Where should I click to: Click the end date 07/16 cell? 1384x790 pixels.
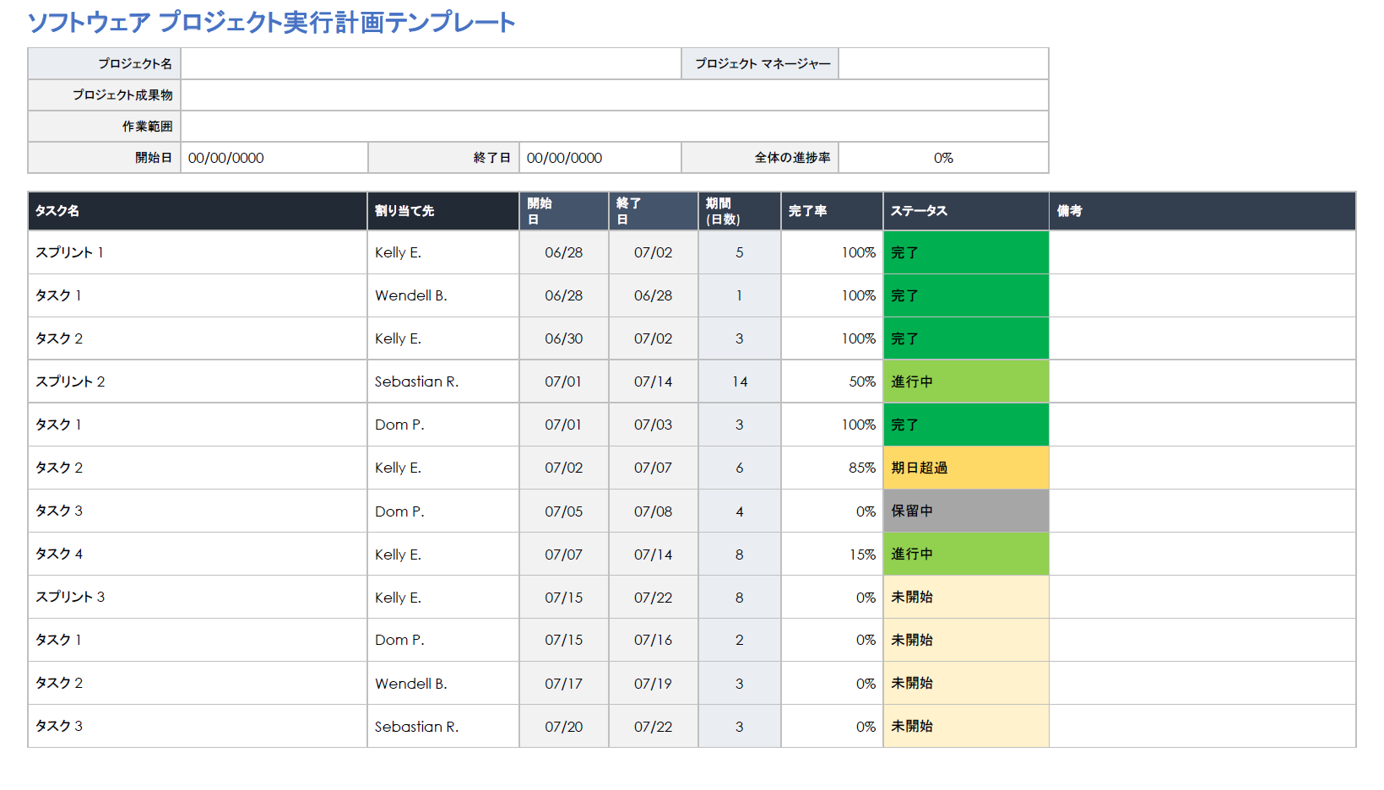pos(654,640)
